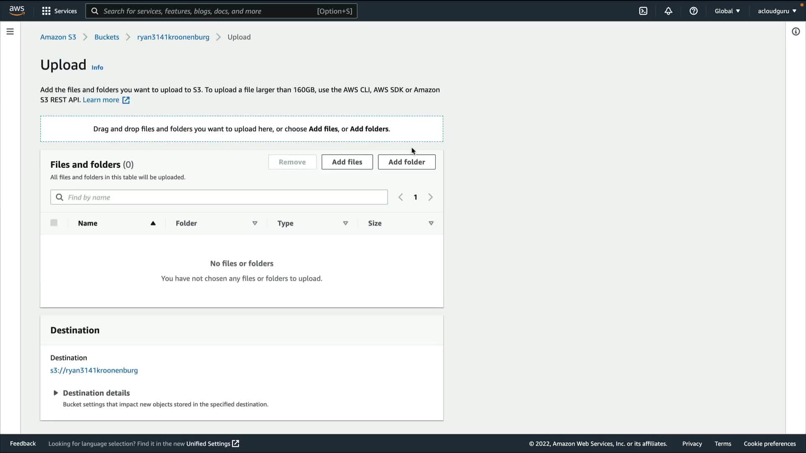Viewport: 806px width, 453px height.
Task: Navigate to Buckets in breadcrumb
Action: (107, 37)
